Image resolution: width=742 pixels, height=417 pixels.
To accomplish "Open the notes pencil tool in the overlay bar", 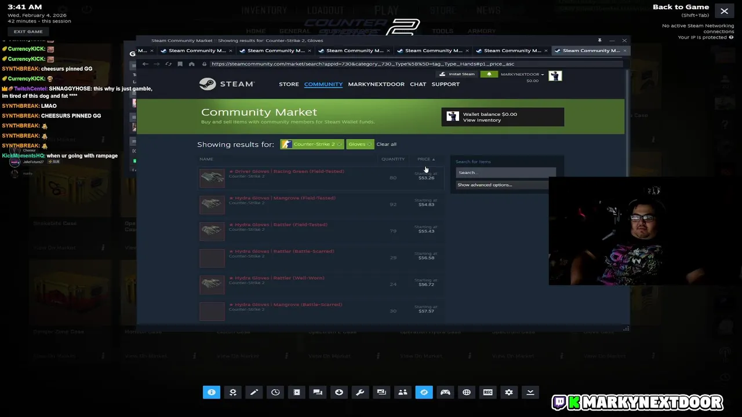I will click(254, 392).
